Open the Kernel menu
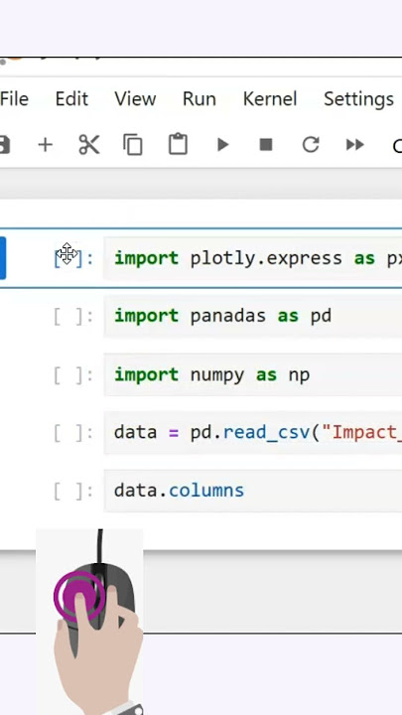Viewport: 402px width, 715px height. [270, 99]
